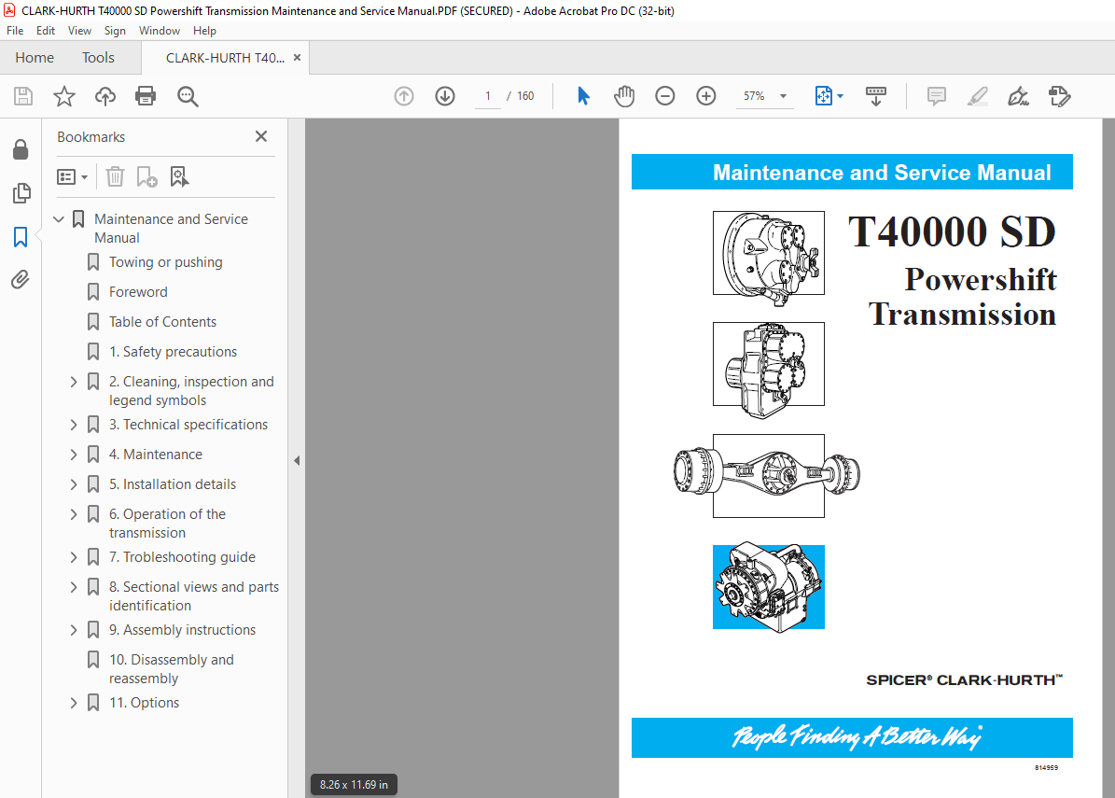
Task: Open the Edit menu
Action: coord(46,31)
